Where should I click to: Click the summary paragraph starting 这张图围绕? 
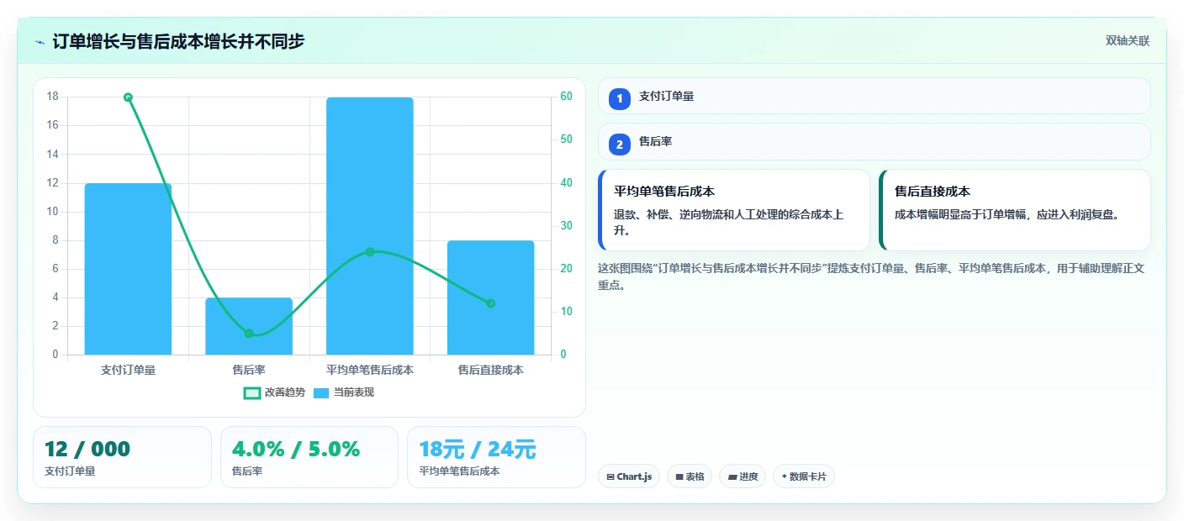pyautogui.click(x=871, y=276)
